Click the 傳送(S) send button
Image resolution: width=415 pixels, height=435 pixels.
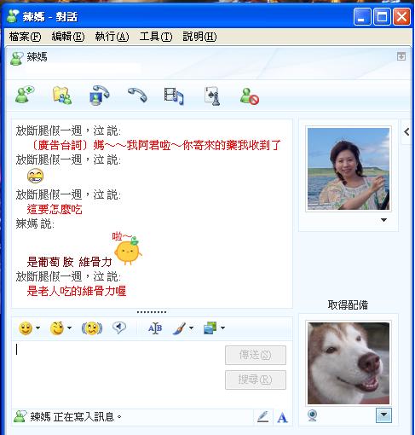click(x=256, y=355)
